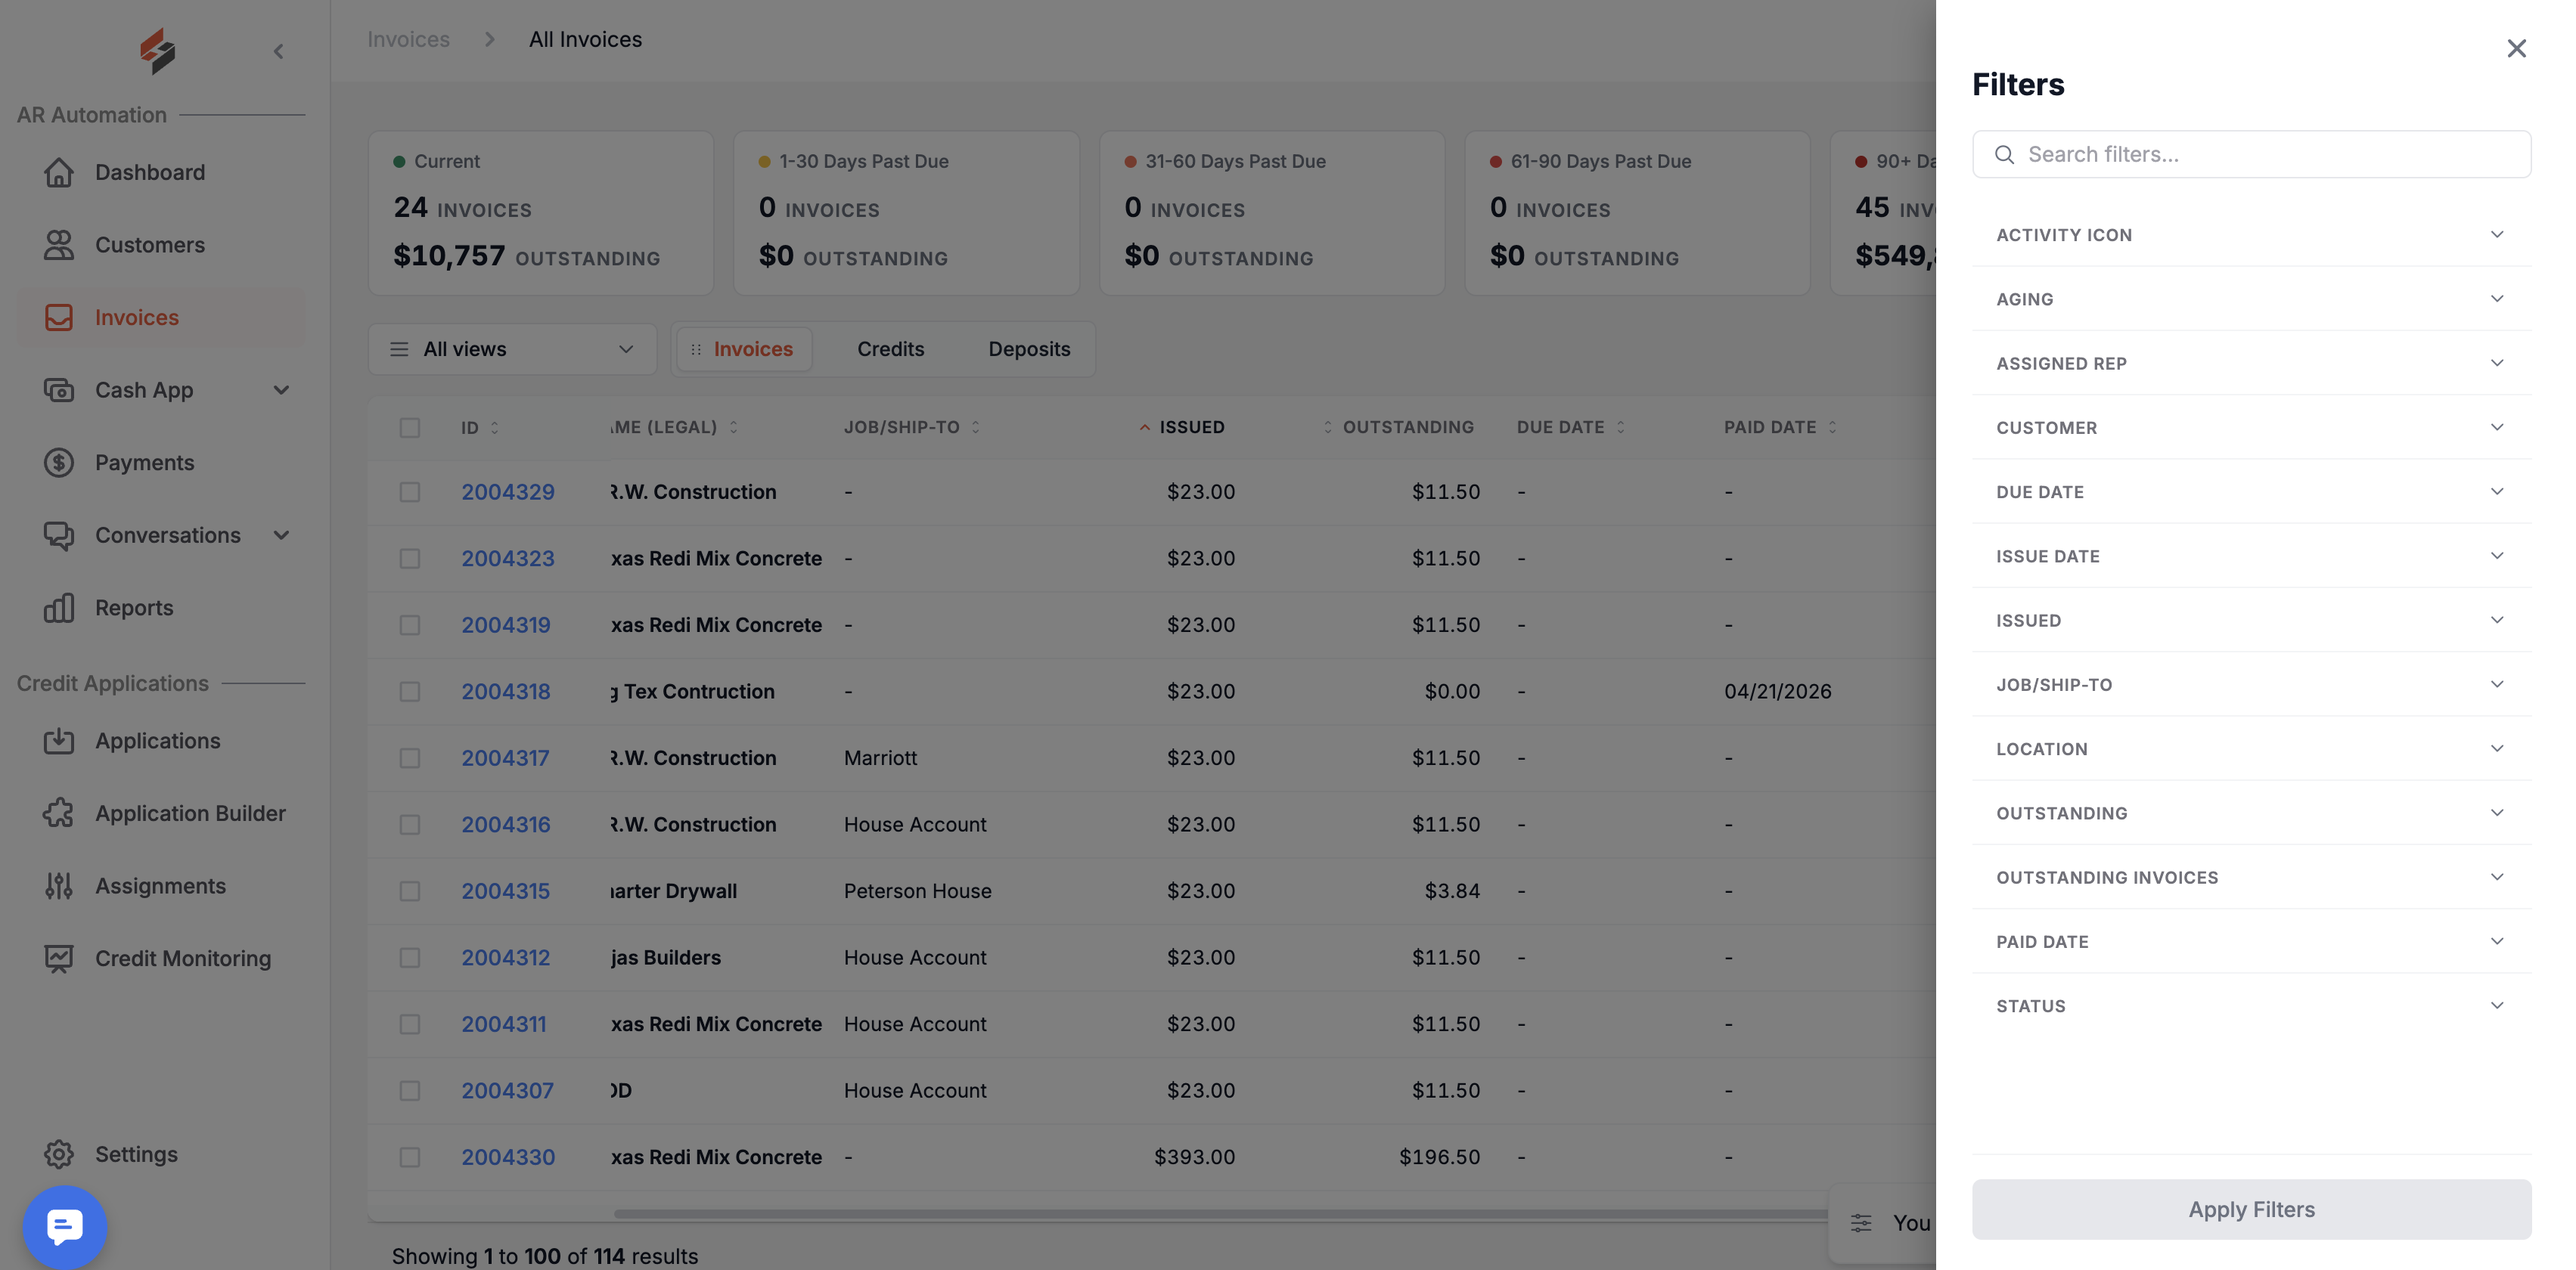
Task: Click the column settings sliders icon
Action: [x=1861, y=1223]
